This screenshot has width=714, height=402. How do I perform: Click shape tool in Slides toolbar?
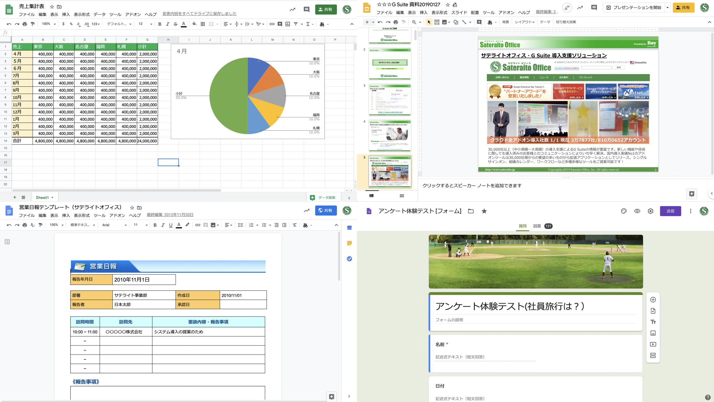click(456, 22)
